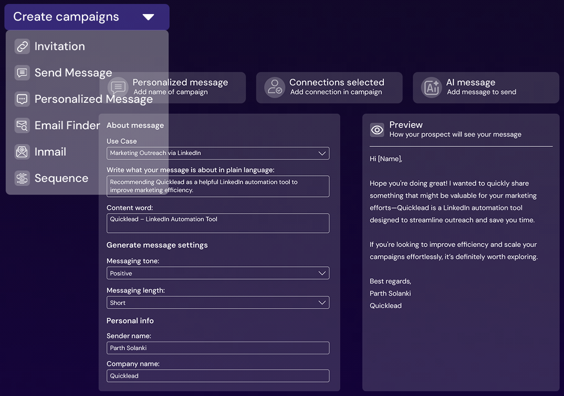Choose Invitation from the campaigns menu
This screenshot has width=564, height=396.
coord(59,46)
